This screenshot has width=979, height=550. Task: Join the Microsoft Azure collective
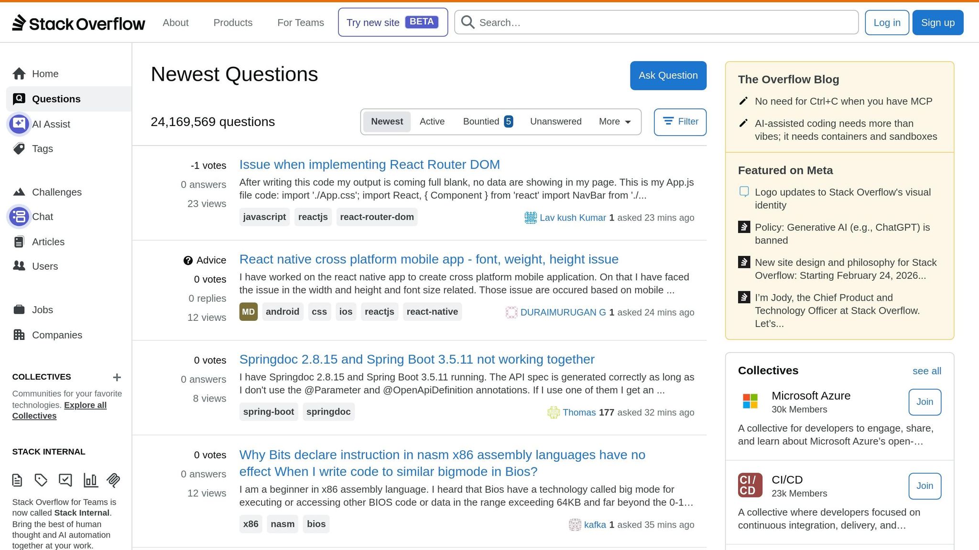coord(924,402)
